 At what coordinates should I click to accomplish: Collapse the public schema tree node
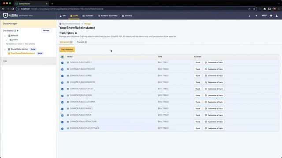pyautogui.click(x=7, y=40)
